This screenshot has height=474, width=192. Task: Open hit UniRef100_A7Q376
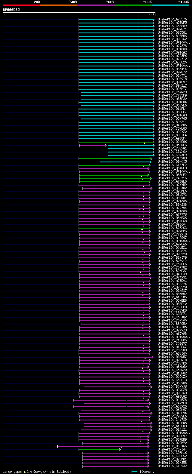tap(172, 20)
